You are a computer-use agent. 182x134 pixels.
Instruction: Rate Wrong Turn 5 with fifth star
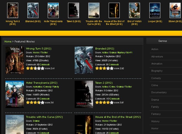point(43,68)
